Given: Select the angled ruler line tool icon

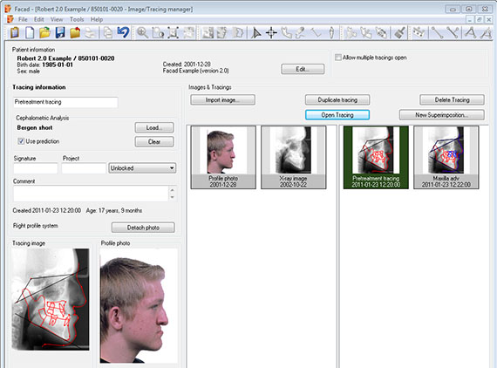Looking at the screenshot, I should point(316,32).
